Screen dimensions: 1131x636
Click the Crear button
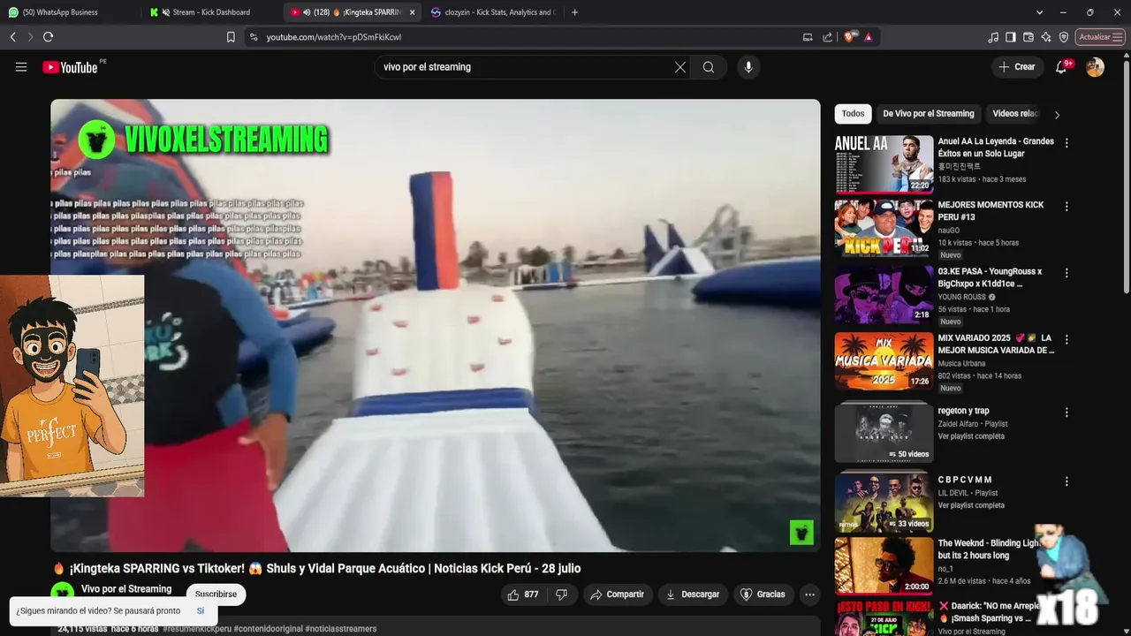[1016, 67]
